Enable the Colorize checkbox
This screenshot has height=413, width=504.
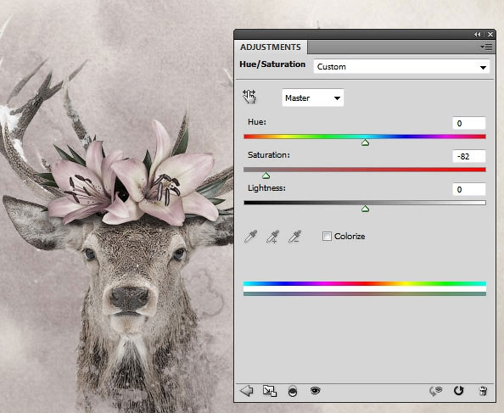point(327,237)
